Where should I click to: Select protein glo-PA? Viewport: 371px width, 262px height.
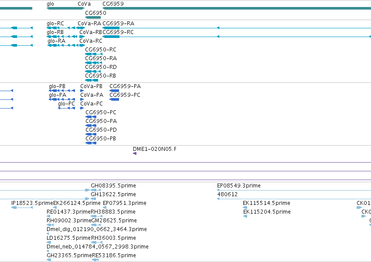(58, 95)
